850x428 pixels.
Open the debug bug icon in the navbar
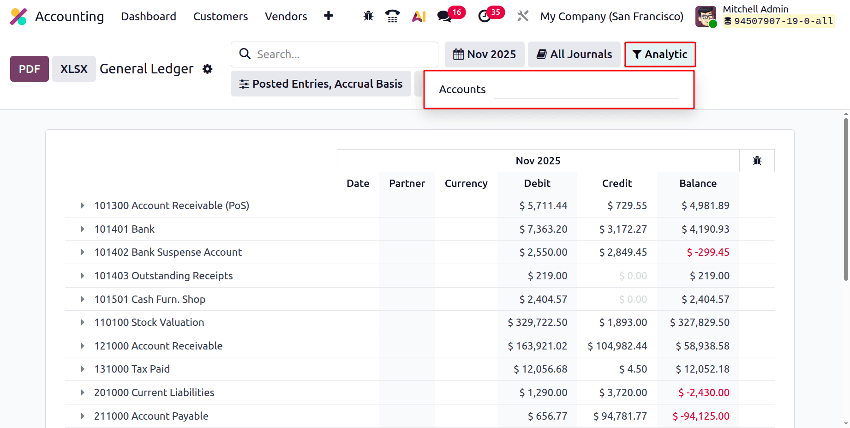coord(368,16)
